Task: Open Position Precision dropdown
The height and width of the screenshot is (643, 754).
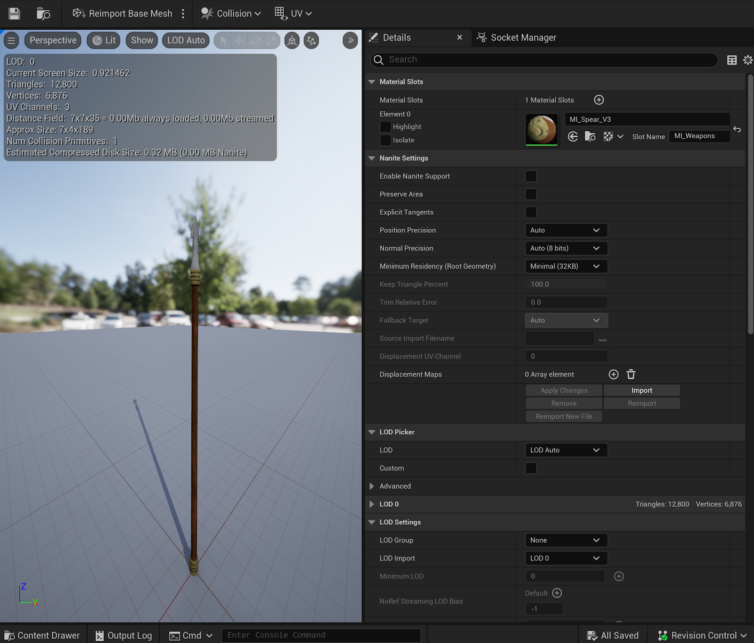Action: click(x=566, y=230)
